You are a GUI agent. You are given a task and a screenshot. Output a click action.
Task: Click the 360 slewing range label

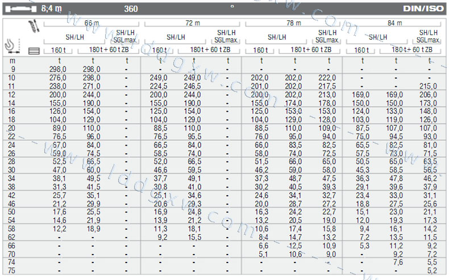coord(130,9)
